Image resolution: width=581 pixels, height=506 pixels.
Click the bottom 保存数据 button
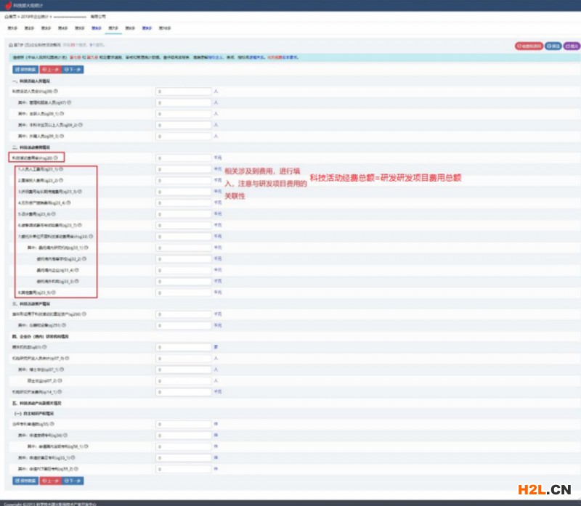25,481
